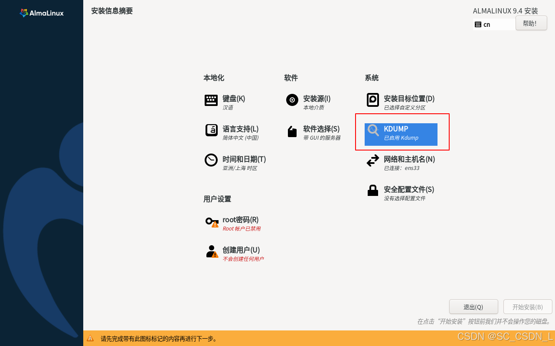Click the keyboard layout icon beside cn
The image size is (555, 346).
pos(478,25)
